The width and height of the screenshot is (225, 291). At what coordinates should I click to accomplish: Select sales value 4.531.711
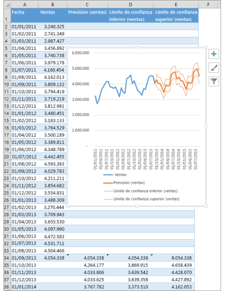coord(53,244)
